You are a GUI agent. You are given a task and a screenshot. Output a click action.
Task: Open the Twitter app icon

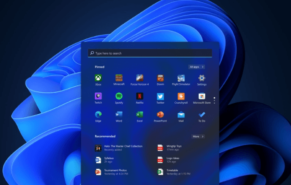(x=160, y=96)
